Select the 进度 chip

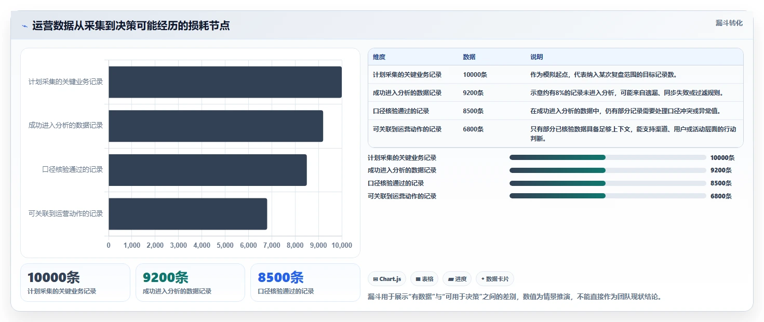[x=457, y=279]
